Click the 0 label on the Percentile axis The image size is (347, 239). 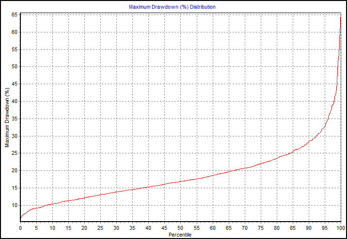point(20,228)
